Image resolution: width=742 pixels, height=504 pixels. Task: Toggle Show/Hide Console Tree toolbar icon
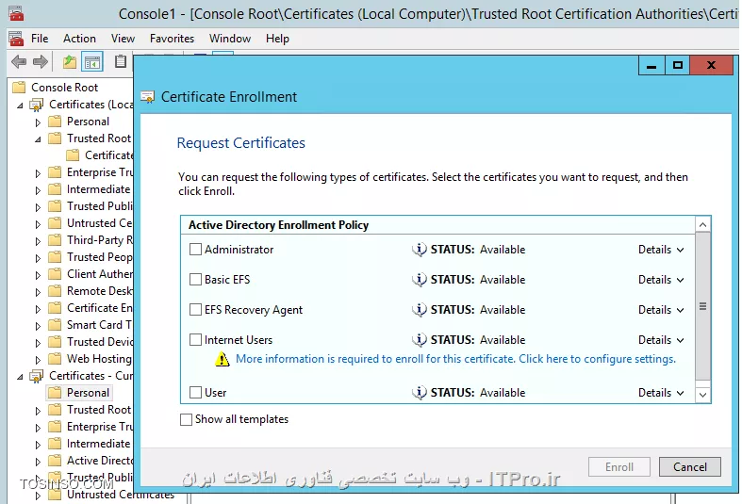click(x=92, y=61)
